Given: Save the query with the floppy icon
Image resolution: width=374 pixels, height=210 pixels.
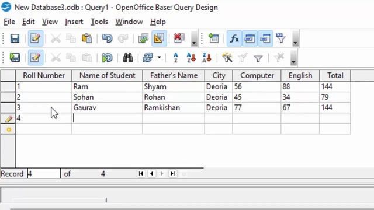Looking at the screenshot, I should [x=15, y=38].
